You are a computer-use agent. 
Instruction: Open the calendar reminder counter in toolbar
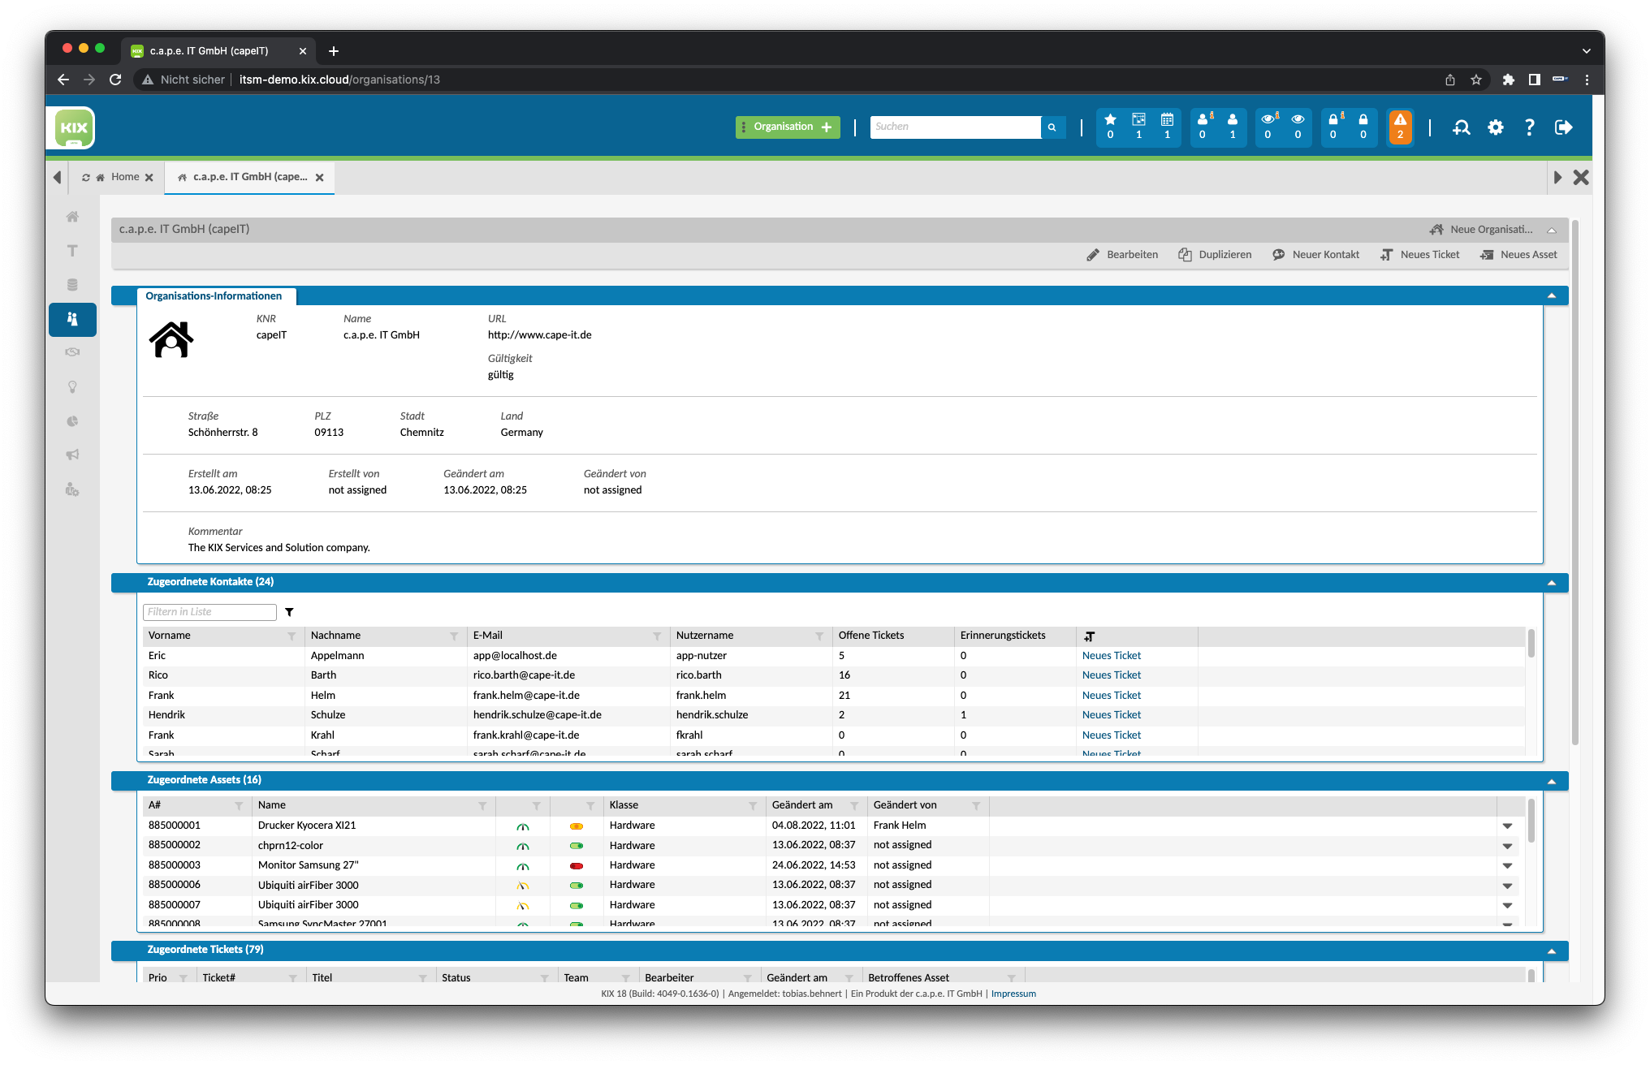tap(1166, 127)
